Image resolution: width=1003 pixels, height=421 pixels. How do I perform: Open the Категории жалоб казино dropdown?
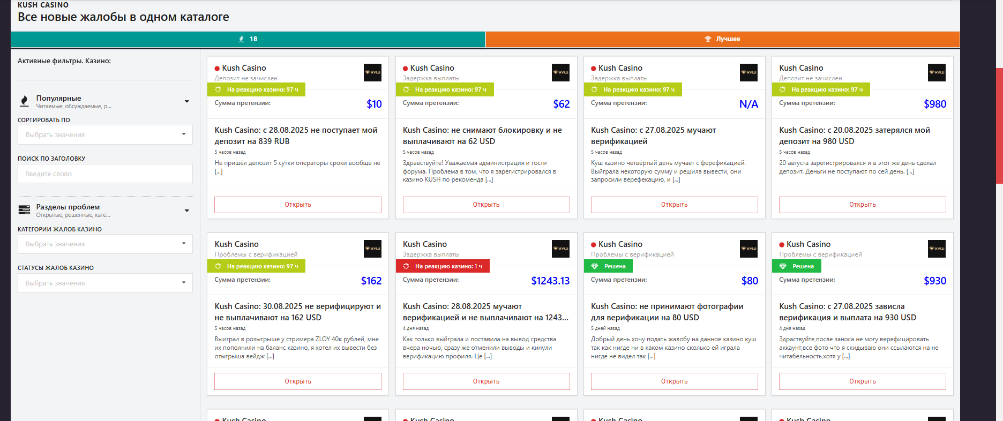[105, 244]
